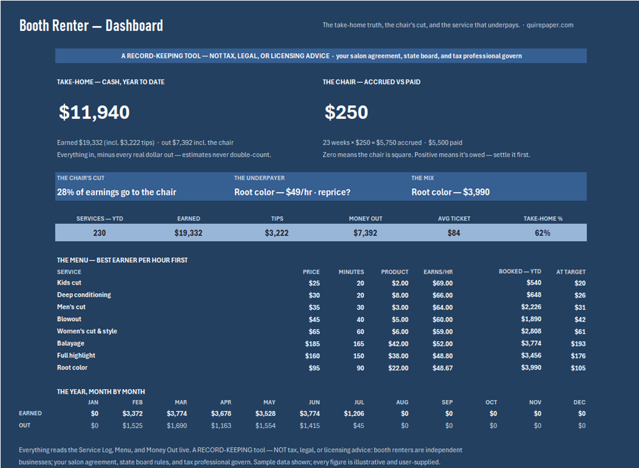Select the Women's cut & style row
Image resolution: width=639 pixels, height=468 pixels.
tap(321, 331)
